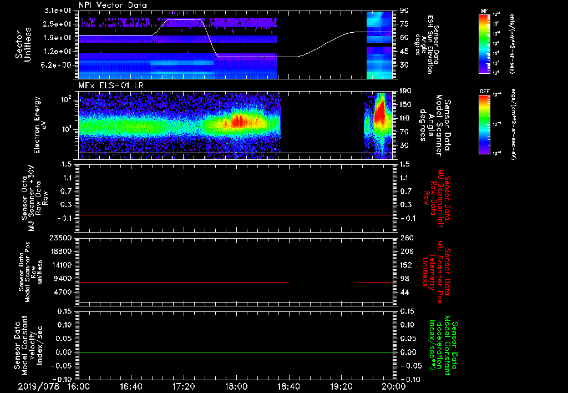The image size is (568, 393).
Task: Click the "ESH Sun Elevation Angle" axis title
Action: (427, 44)
